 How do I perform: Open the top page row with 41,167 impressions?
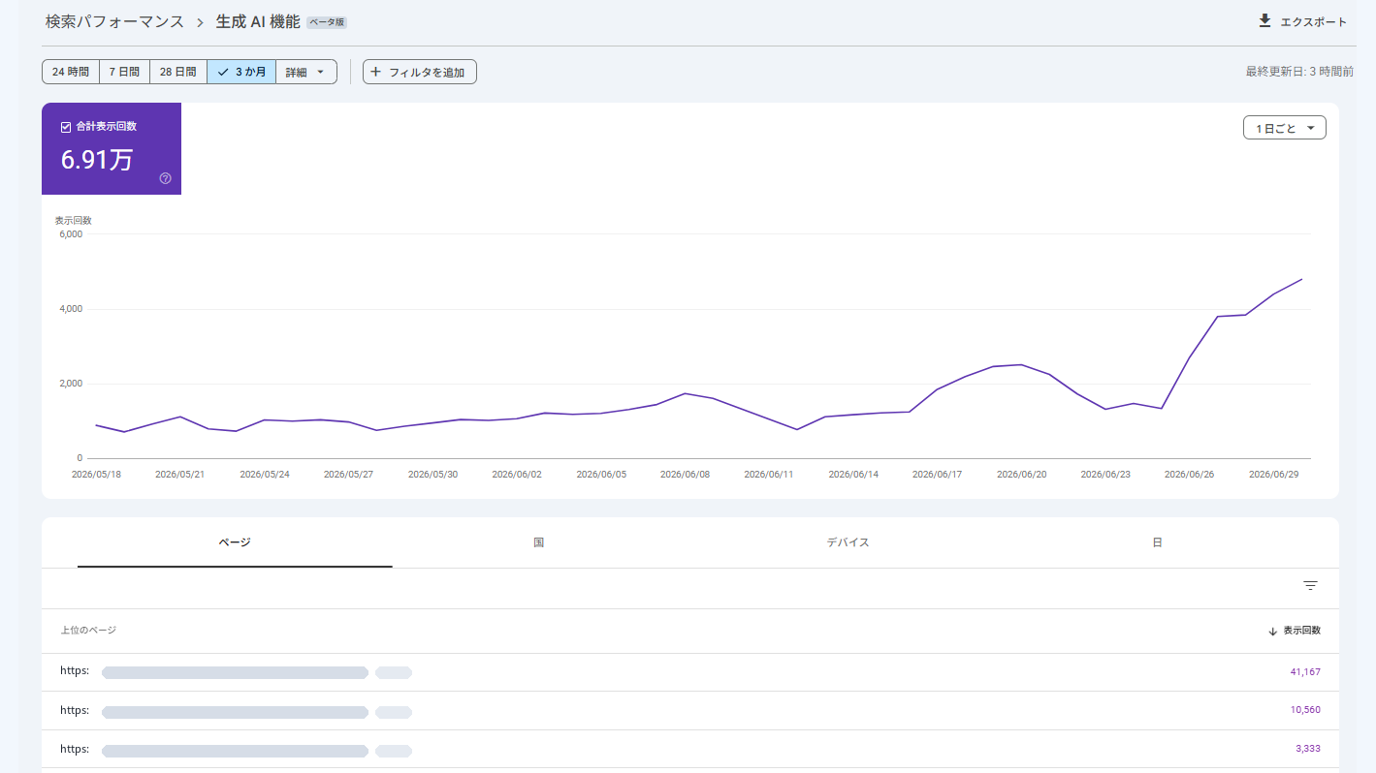[x=690, y=672]
